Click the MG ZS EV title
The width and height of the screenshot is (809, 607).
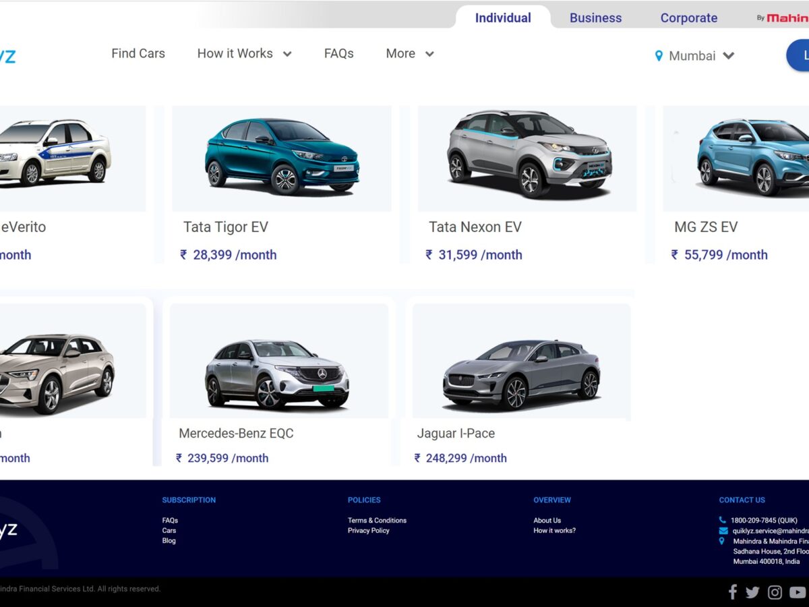(x=706, y=227)
